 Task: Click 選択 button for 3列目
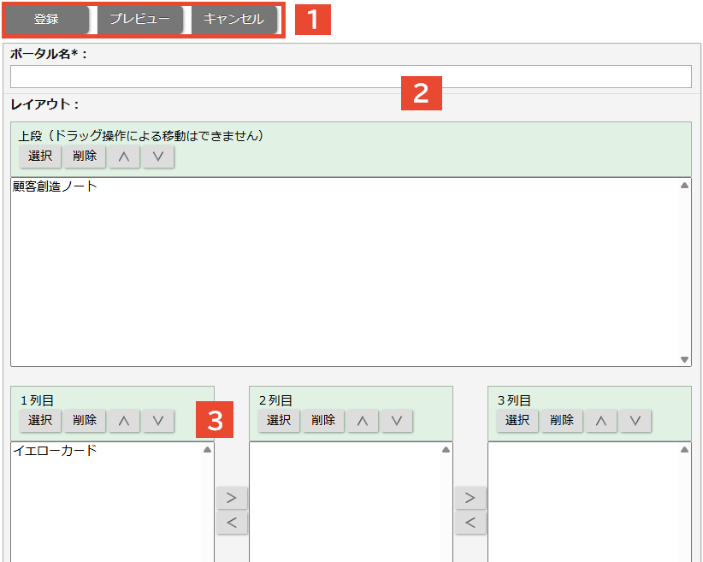pyautogui.click(x=517, y=421)
